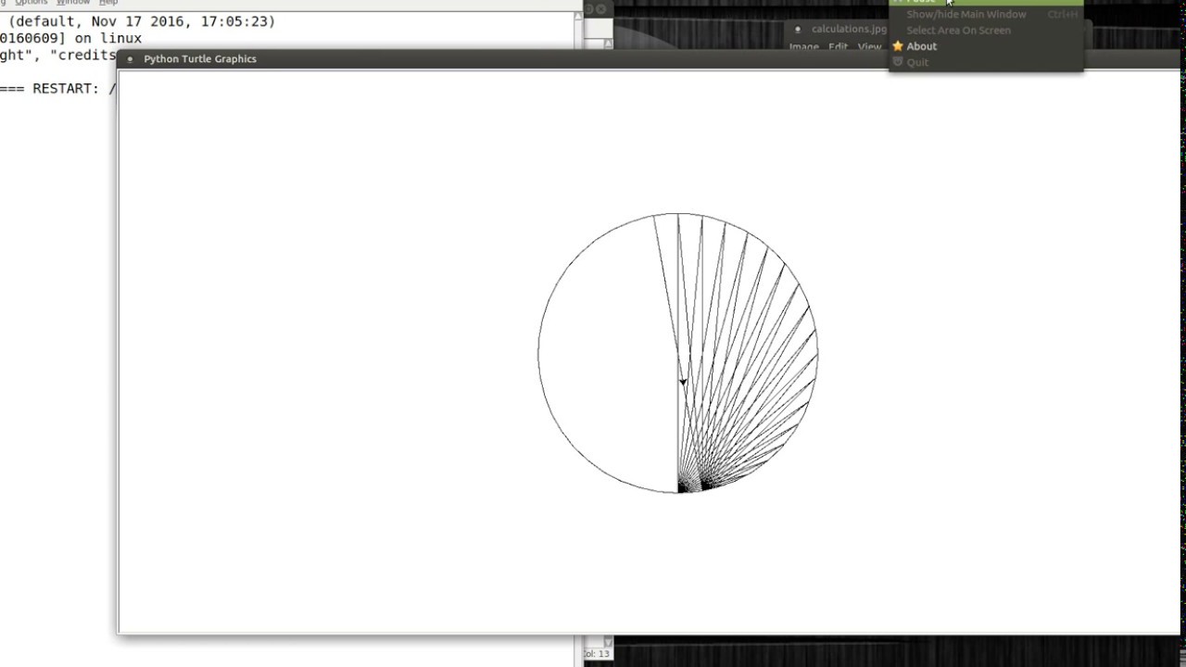Click the IDLE shell scrollbar up arrow

579,16
